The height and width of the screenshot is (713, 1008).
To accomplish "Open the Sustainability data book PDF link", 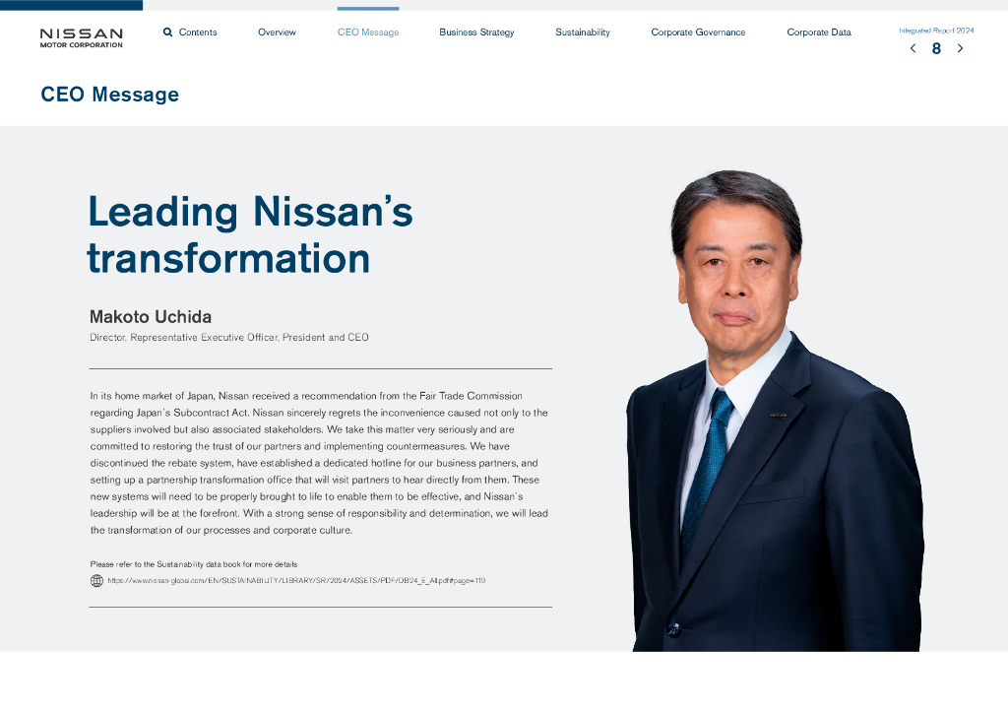I will pyautogui.click(x=295, y=580).
